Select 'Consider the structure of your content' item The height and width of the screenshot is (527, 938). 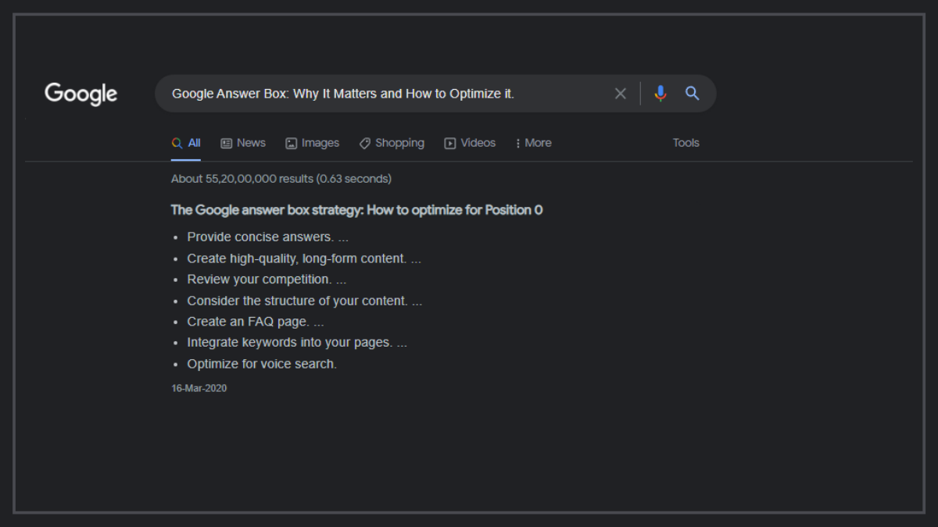305,301
